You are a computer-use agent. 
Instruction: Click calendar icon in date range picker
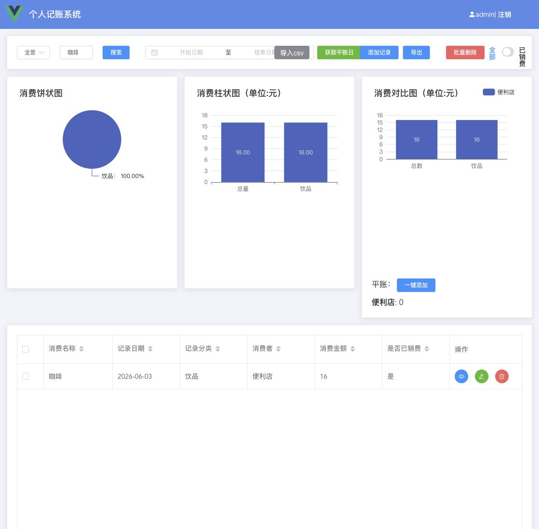(x=155, y=53)
